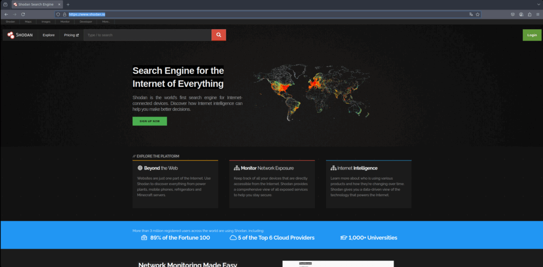Viewport: 543px width, 267px height.
Task: Open the Firefox hamburger application menu
Action: pyautogui.click(x=538, y=14)
